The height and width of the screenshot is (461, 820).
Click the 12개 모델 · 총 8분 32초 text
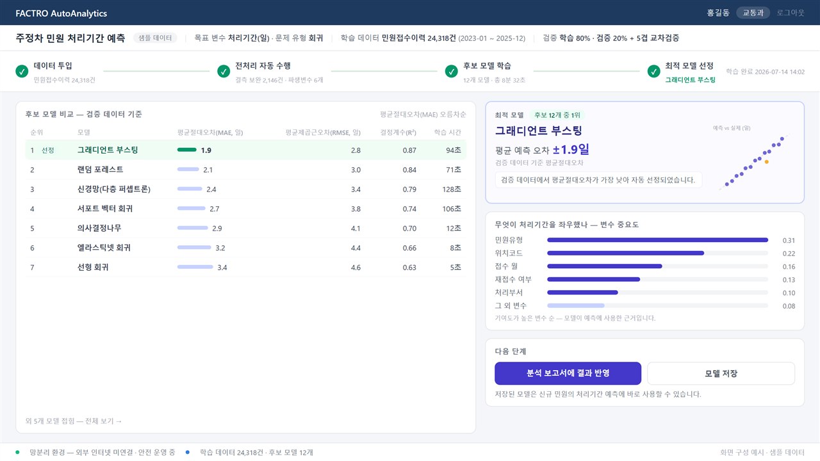point(494,80)
